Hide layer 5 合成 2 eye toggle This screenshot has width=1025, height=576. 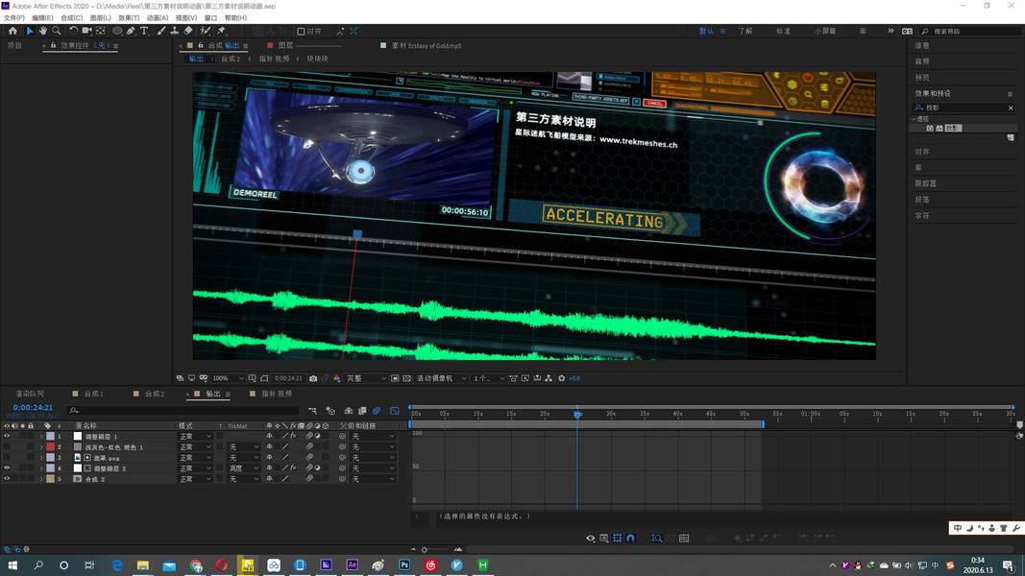[7, 479]
